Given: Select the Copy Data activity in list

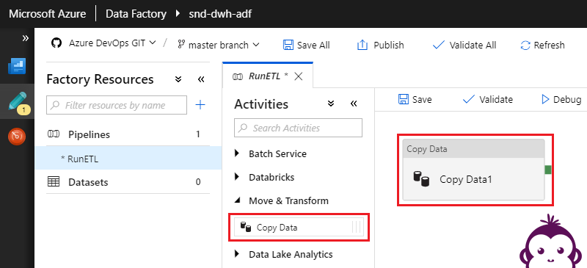Looking at the screenshot, I should click(299, 227).
